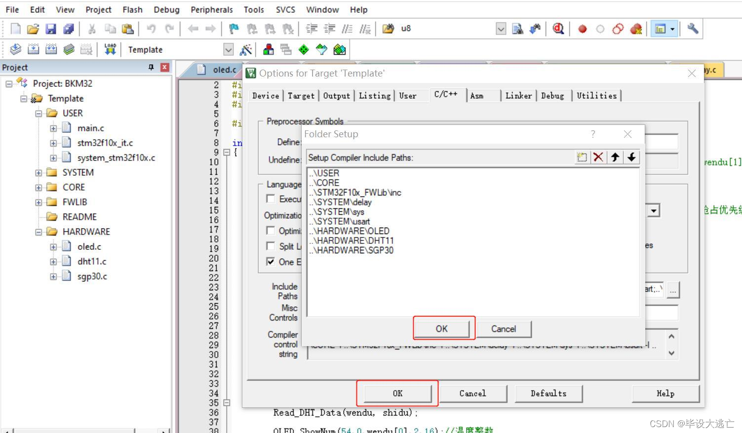Switch to the Device tab

[x=266, y=96]
